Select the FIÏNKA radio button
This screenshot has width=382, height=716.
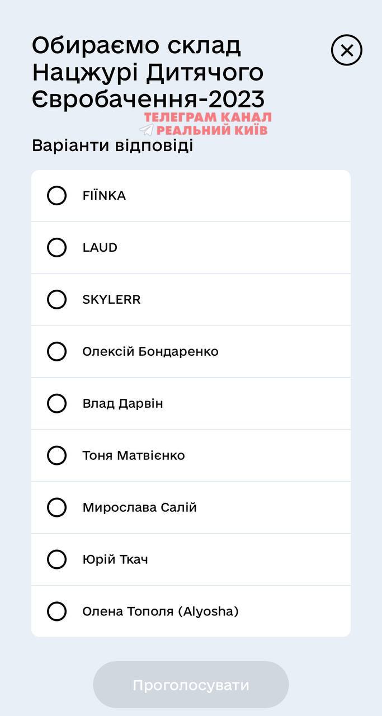56,196
